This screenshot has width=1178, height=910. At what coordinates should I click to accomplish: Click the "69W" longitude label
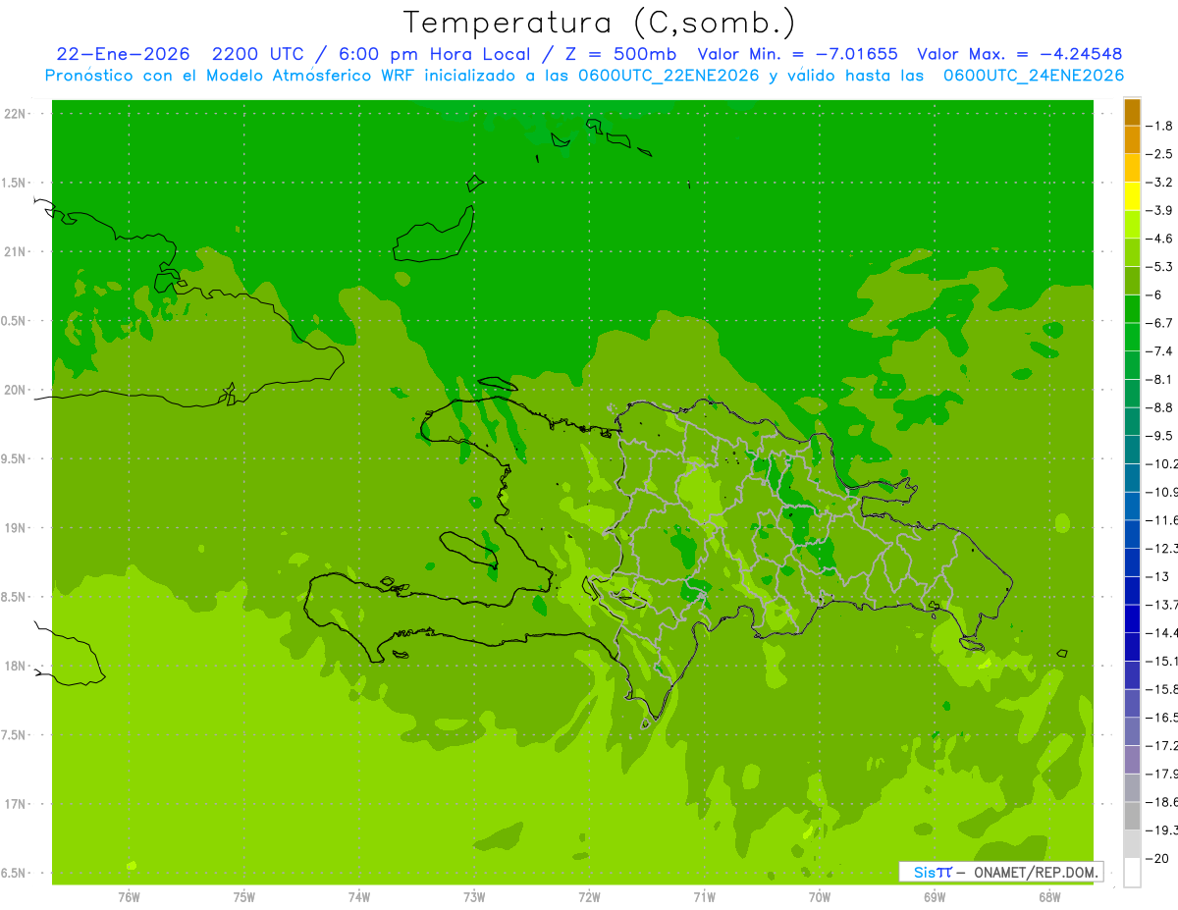(935, 897)
